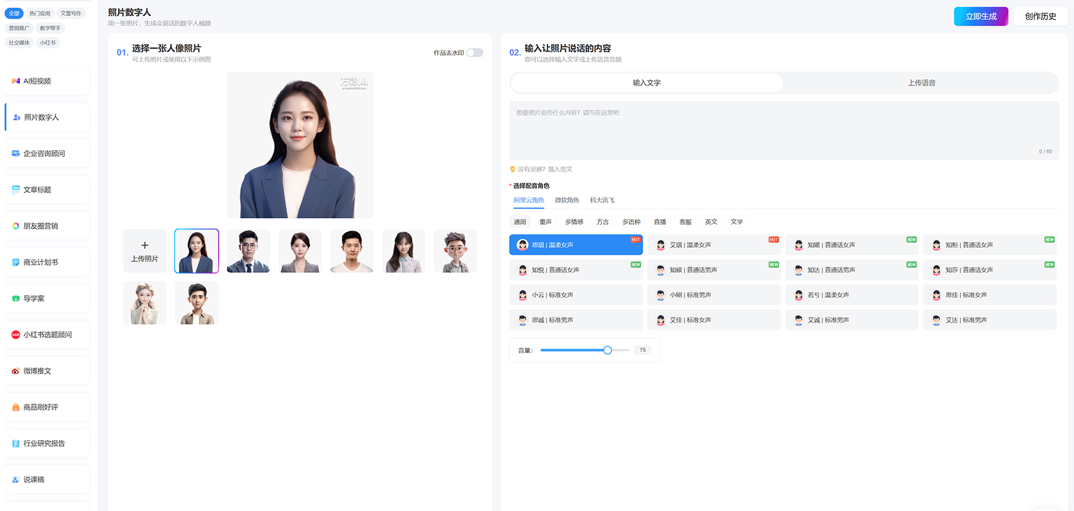
Task: Click the plus icon to upload a photo
Action: (x=145, y=245)
